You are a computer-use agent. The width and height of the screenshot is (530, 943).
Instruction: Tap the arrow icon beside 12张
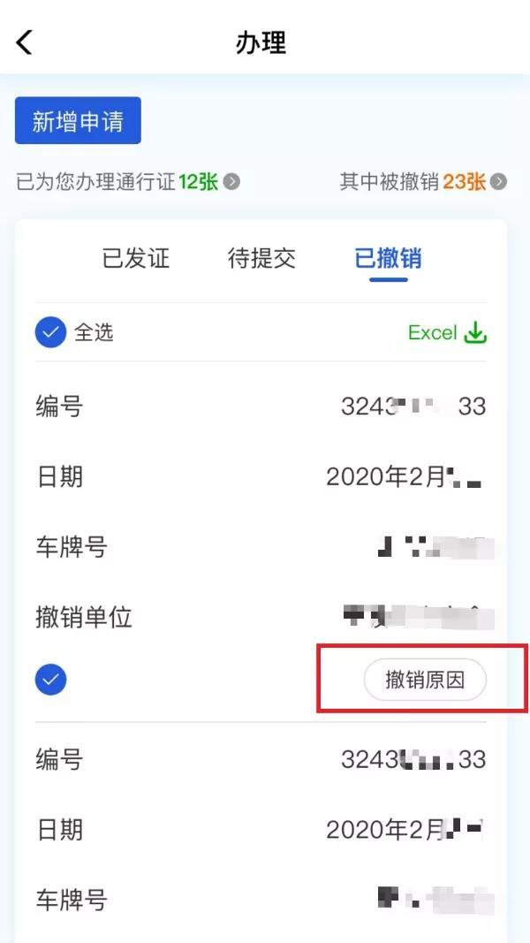(x=232, y=182)
